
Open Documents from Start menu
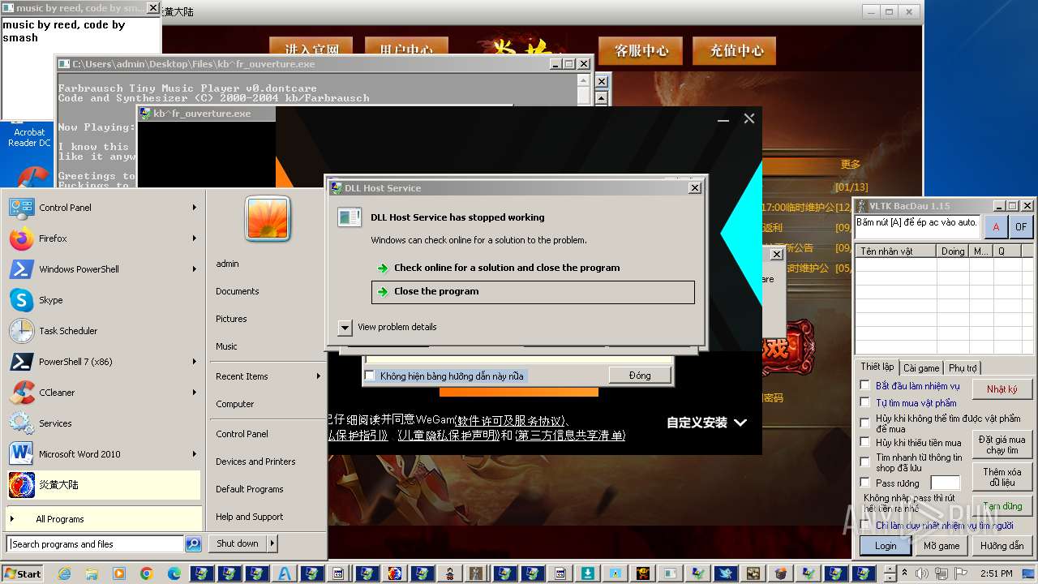[x=238, y=291]
